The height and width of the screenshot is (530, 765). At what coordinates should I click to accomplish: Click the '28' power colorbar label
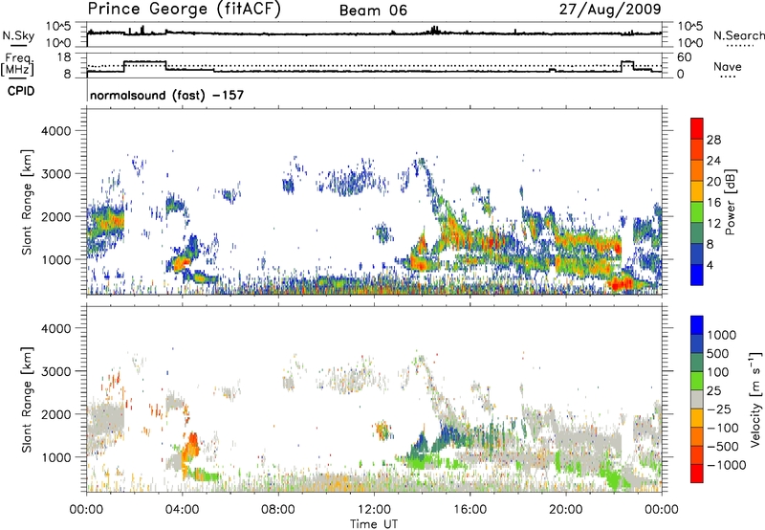[x=713, y=140]
